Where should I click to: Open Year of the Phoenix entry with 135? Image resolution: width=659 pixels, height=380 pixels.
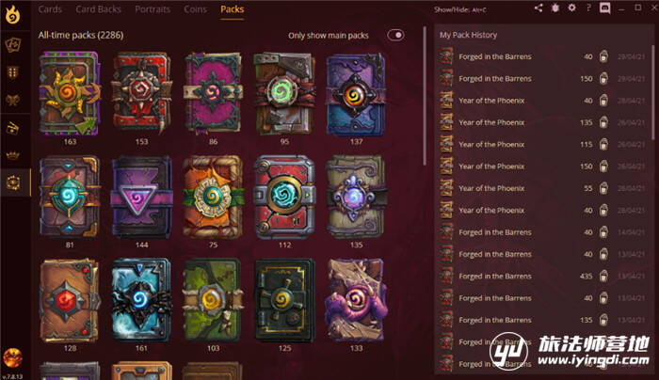click(542, 122)
